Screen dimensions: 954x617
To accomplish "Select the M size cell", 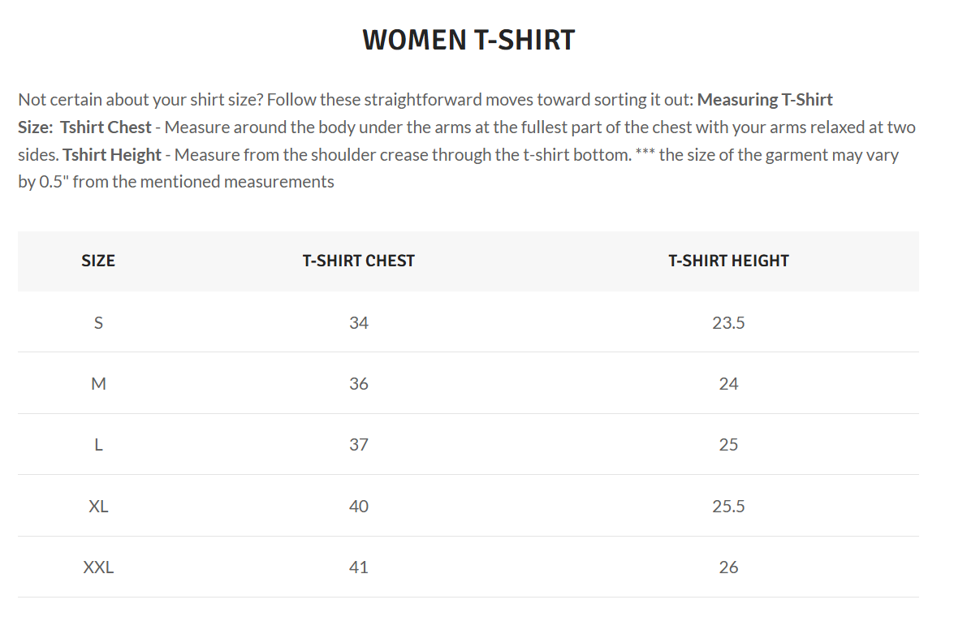I will (98, 384).
